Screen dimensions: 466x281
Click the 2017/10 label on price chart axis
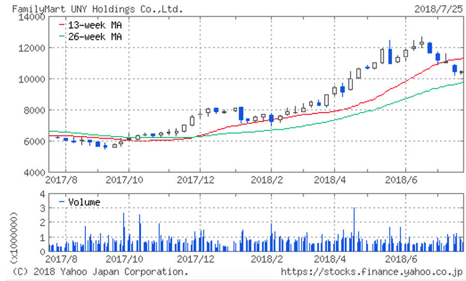(x=129, y=180)
